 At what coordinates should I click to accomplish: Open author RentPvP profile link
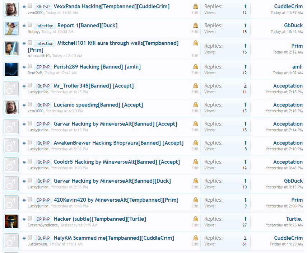coord(35,73)
